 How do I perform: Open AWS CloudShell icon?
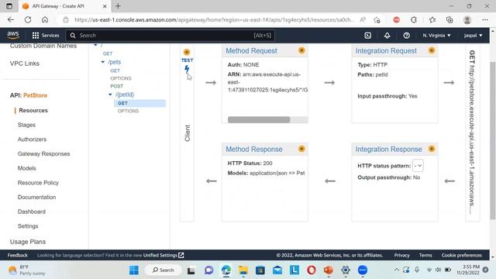[367, 36]
